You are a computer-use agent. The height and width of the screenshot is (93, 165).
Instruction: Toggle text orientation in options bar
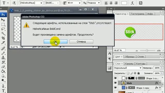[x=14, y=3]
